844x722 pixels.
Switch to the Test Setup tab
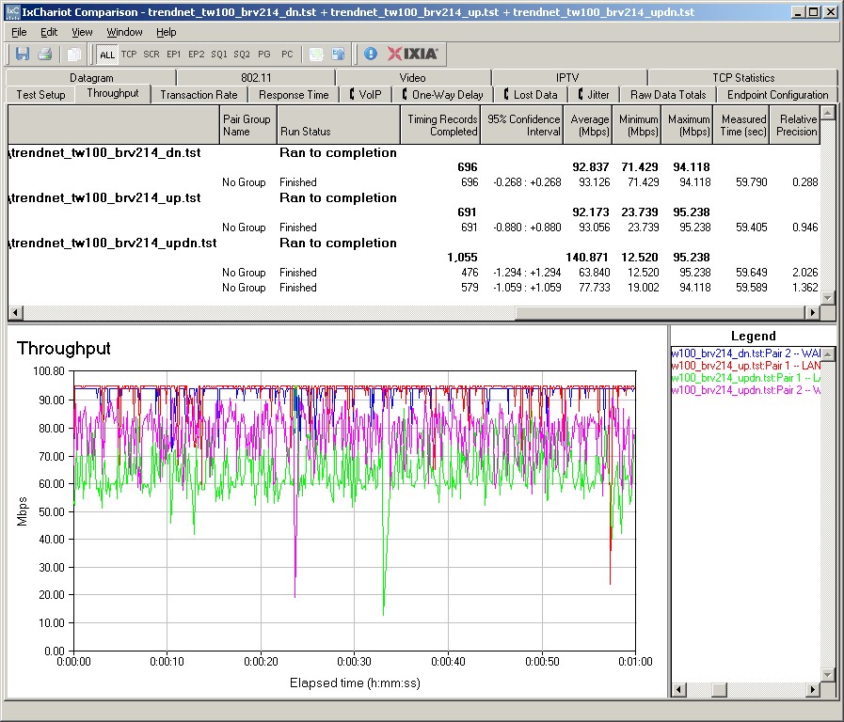coord(40,95)
